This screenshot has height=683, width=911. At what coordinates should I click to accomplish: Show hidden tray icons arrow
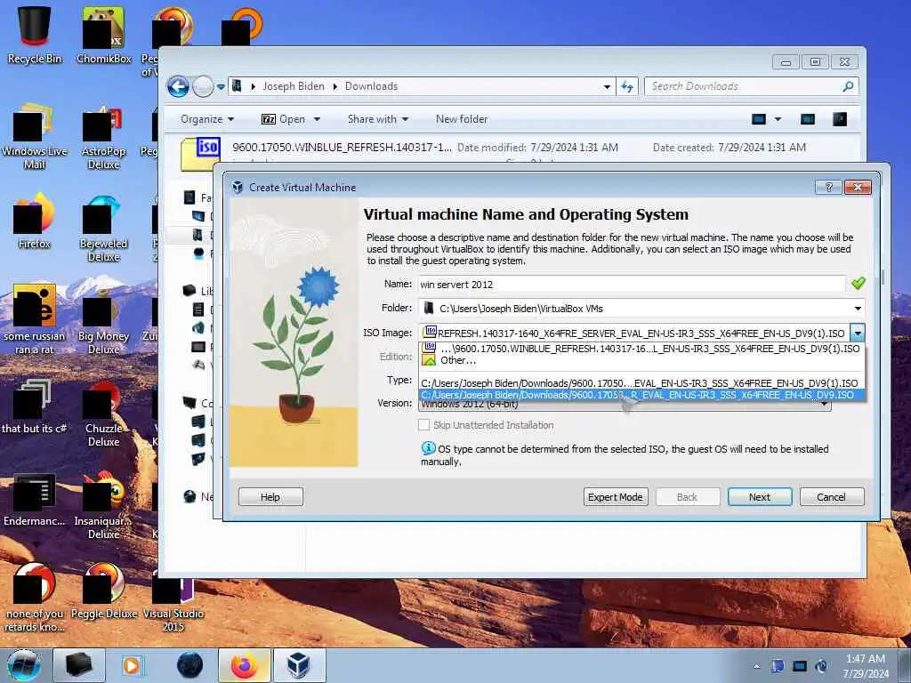point(756,666)
